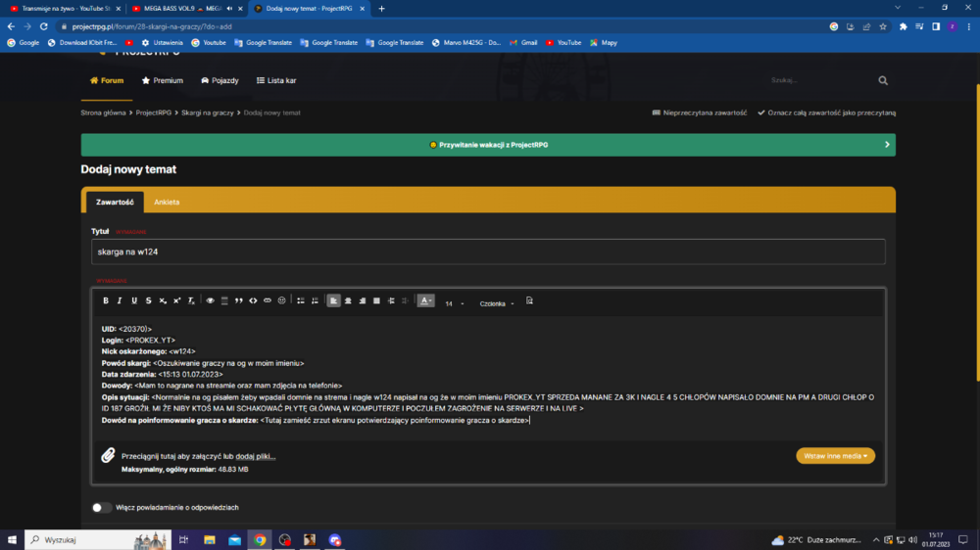Open the font size 14 dropdown
The width and height of the screenshot is (980, 550).
(x=455, y=303)
